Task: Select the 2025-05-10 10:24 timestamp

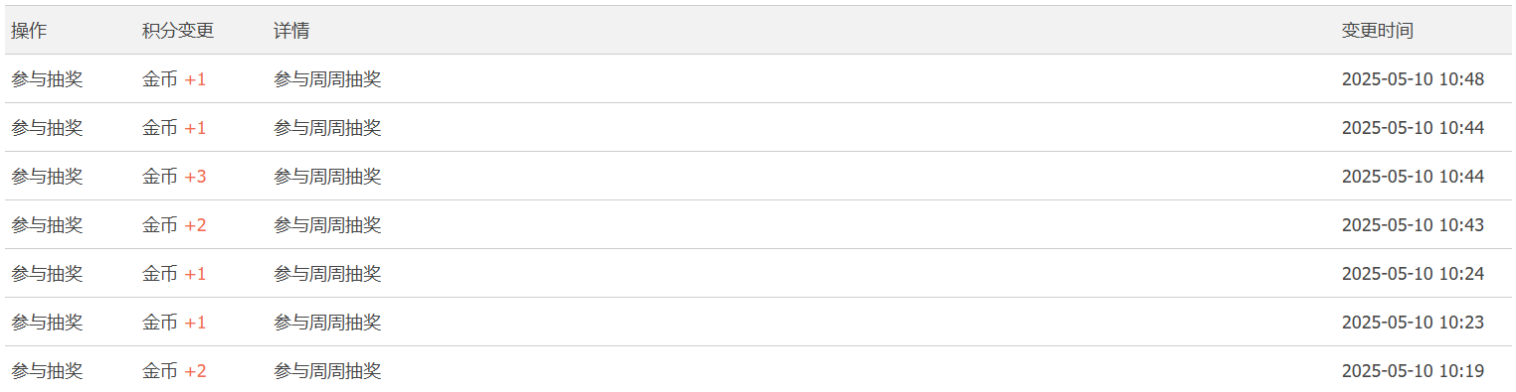Action: point(1413,274)
